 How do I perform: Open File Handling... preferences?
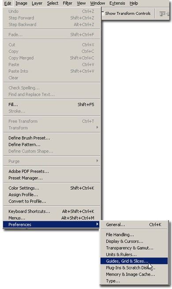(134, 235)
